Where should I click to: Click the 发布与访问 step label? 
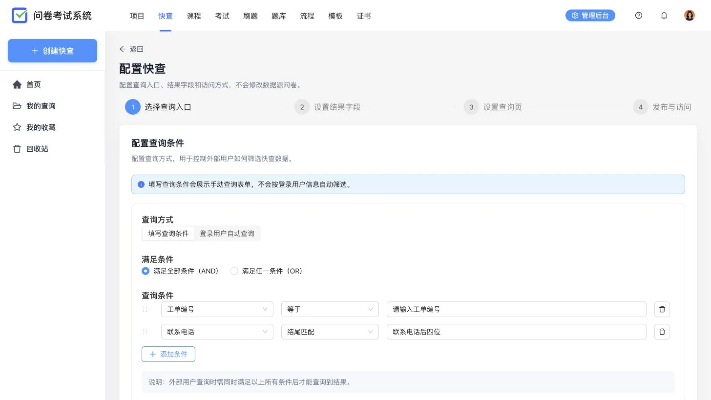tap(672, 107)
